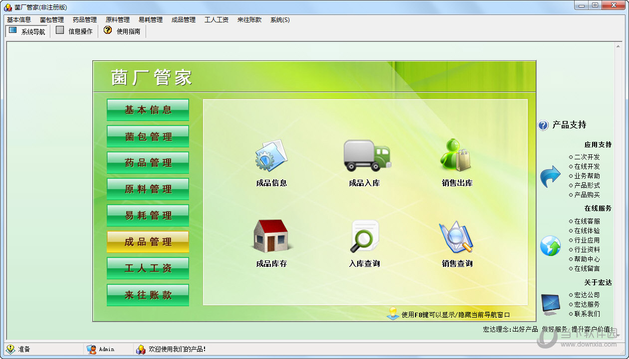629x359 pixels.
Task: Close the 菌厂管家 window
Action: (x=613, y=5)
